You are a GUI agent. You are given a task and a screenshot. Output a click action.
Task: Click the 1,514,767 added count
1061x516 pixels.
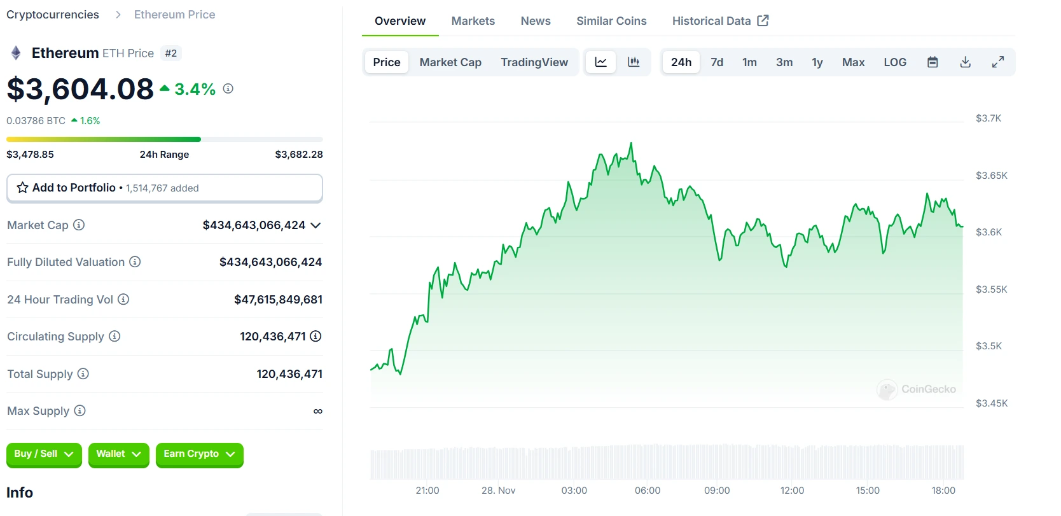pyautogui.click(x=162, y=188)
